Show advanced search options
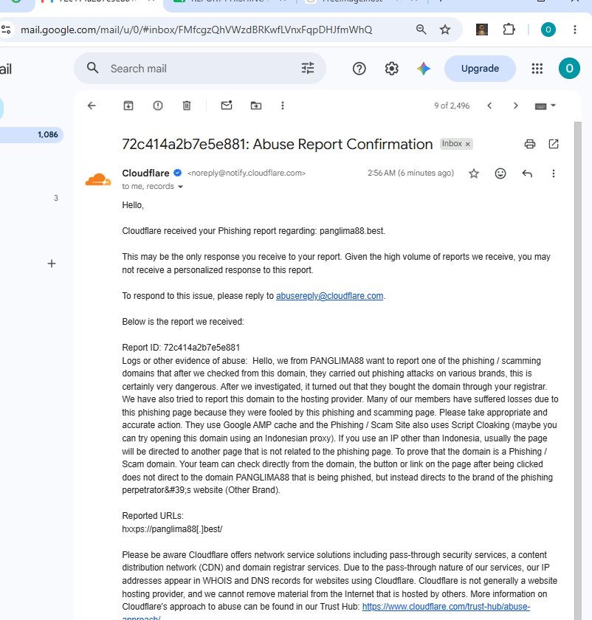The image size is (592, 620). pos(308,69)
